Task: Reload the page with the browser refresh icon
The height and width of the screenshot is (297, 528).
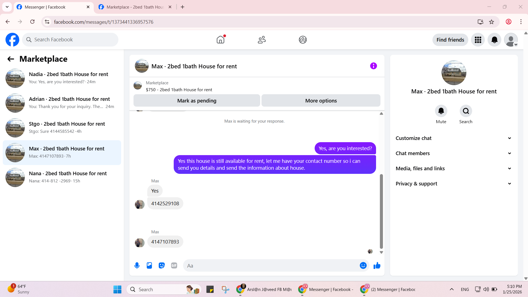Action: click(32, 22)
